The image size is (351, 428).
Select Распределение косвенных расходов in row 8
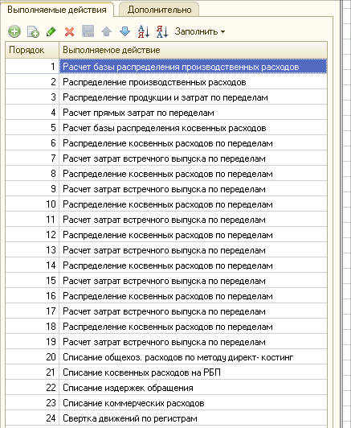point(194,174)
